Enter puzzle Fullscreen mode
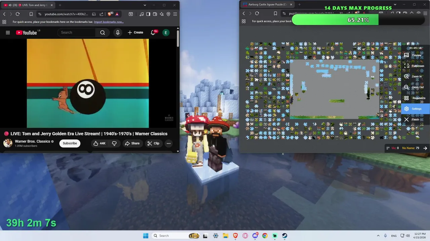Viewport: 430px width, 241px height. 416,66
